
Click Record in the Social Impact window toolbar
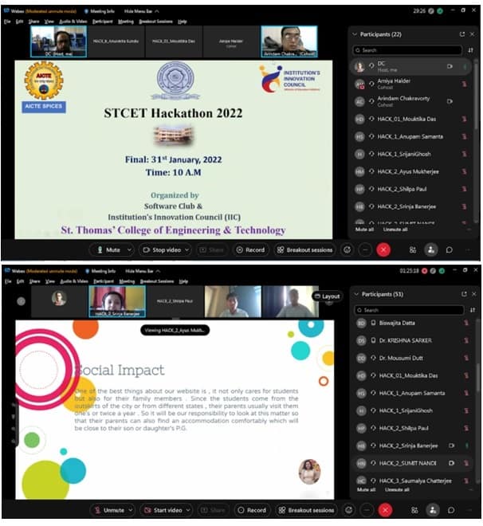click(x=252, y=510)
